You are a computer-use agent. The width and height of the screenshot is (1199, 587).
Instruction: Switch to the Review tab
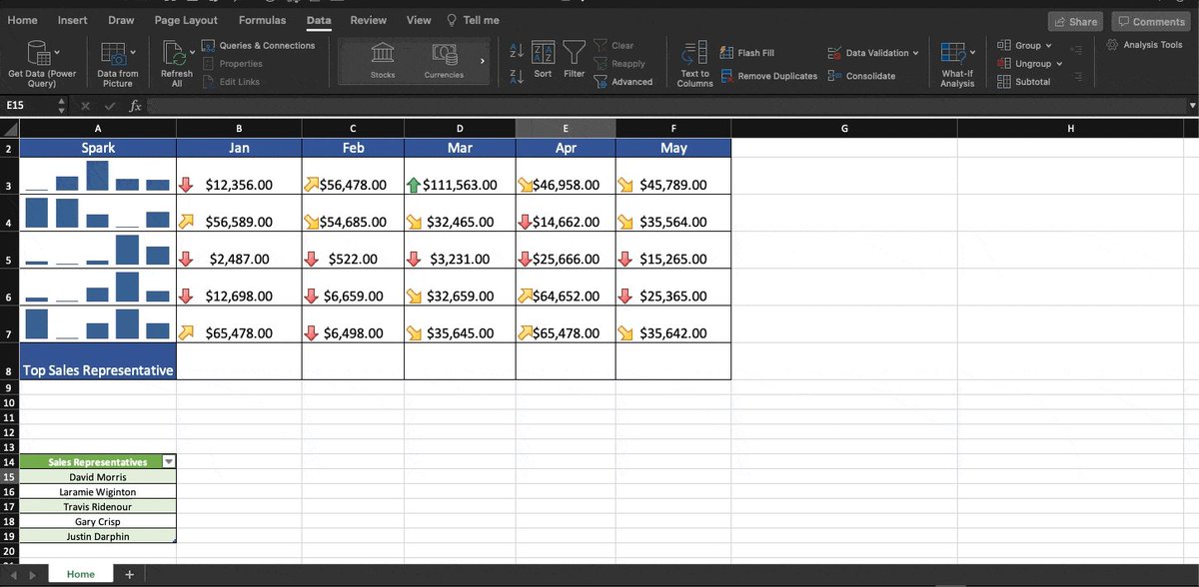(368, 20)
